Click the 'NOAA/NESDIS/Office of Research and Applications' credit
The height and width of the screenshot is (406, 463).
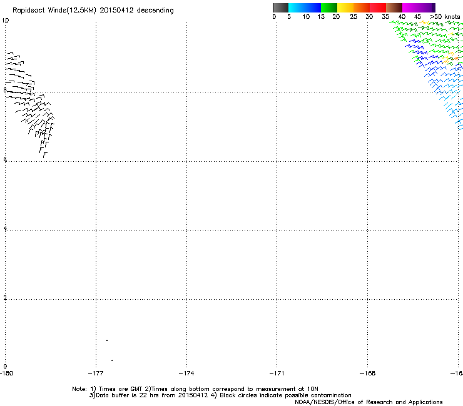pos(369,402)
